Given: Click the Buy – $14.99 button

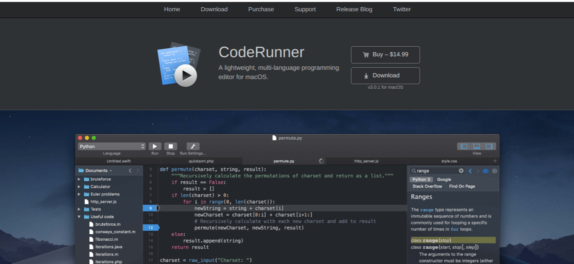Looking at the screenshot, I should pyautogui.click(x=385, y=55).
